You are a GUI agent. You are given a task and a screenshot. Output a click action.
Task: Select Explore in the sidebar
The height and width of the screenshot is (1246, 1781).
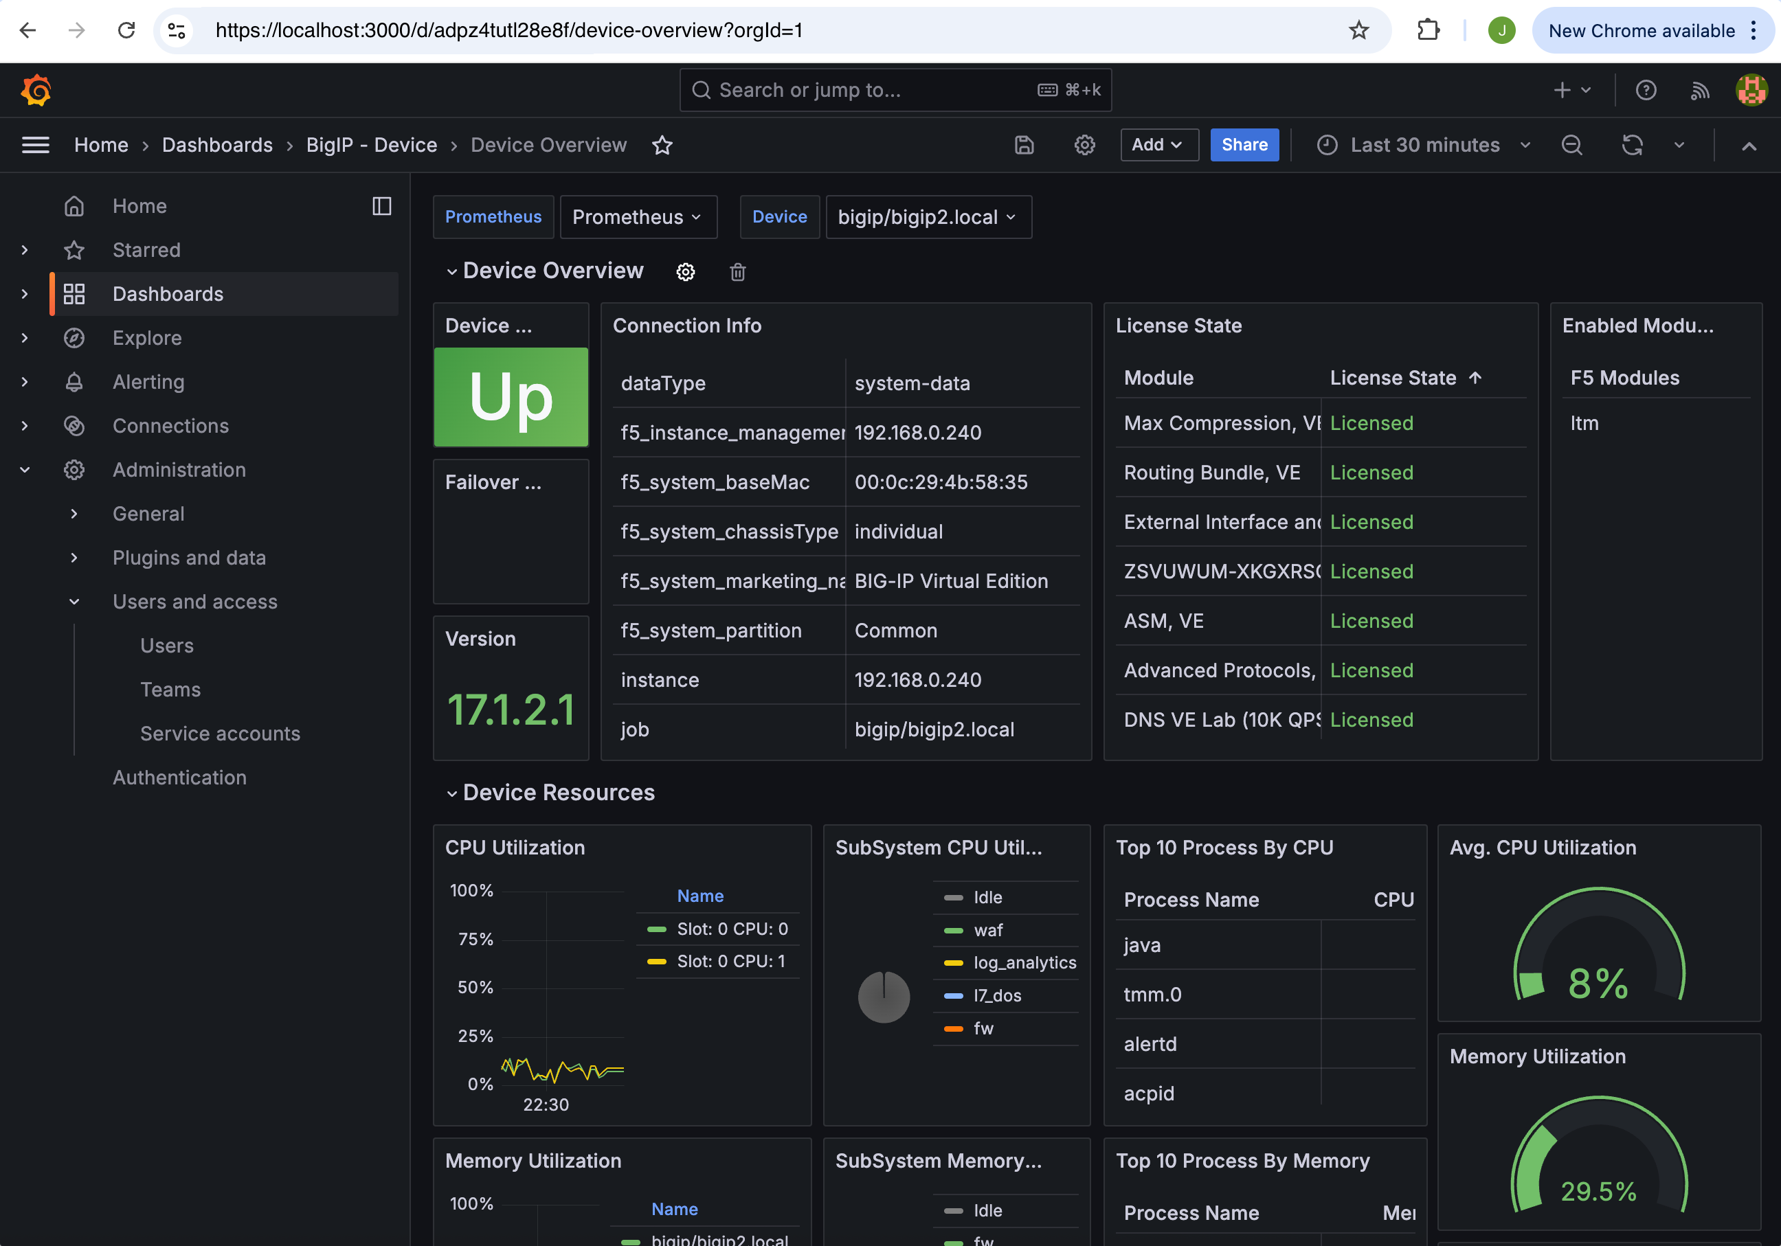(x=146, y=338)
